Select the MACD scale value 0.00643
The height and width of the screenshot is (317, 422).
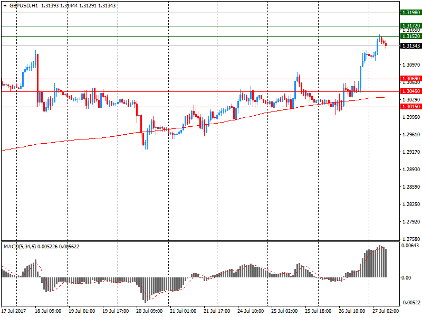pos(410,246)
